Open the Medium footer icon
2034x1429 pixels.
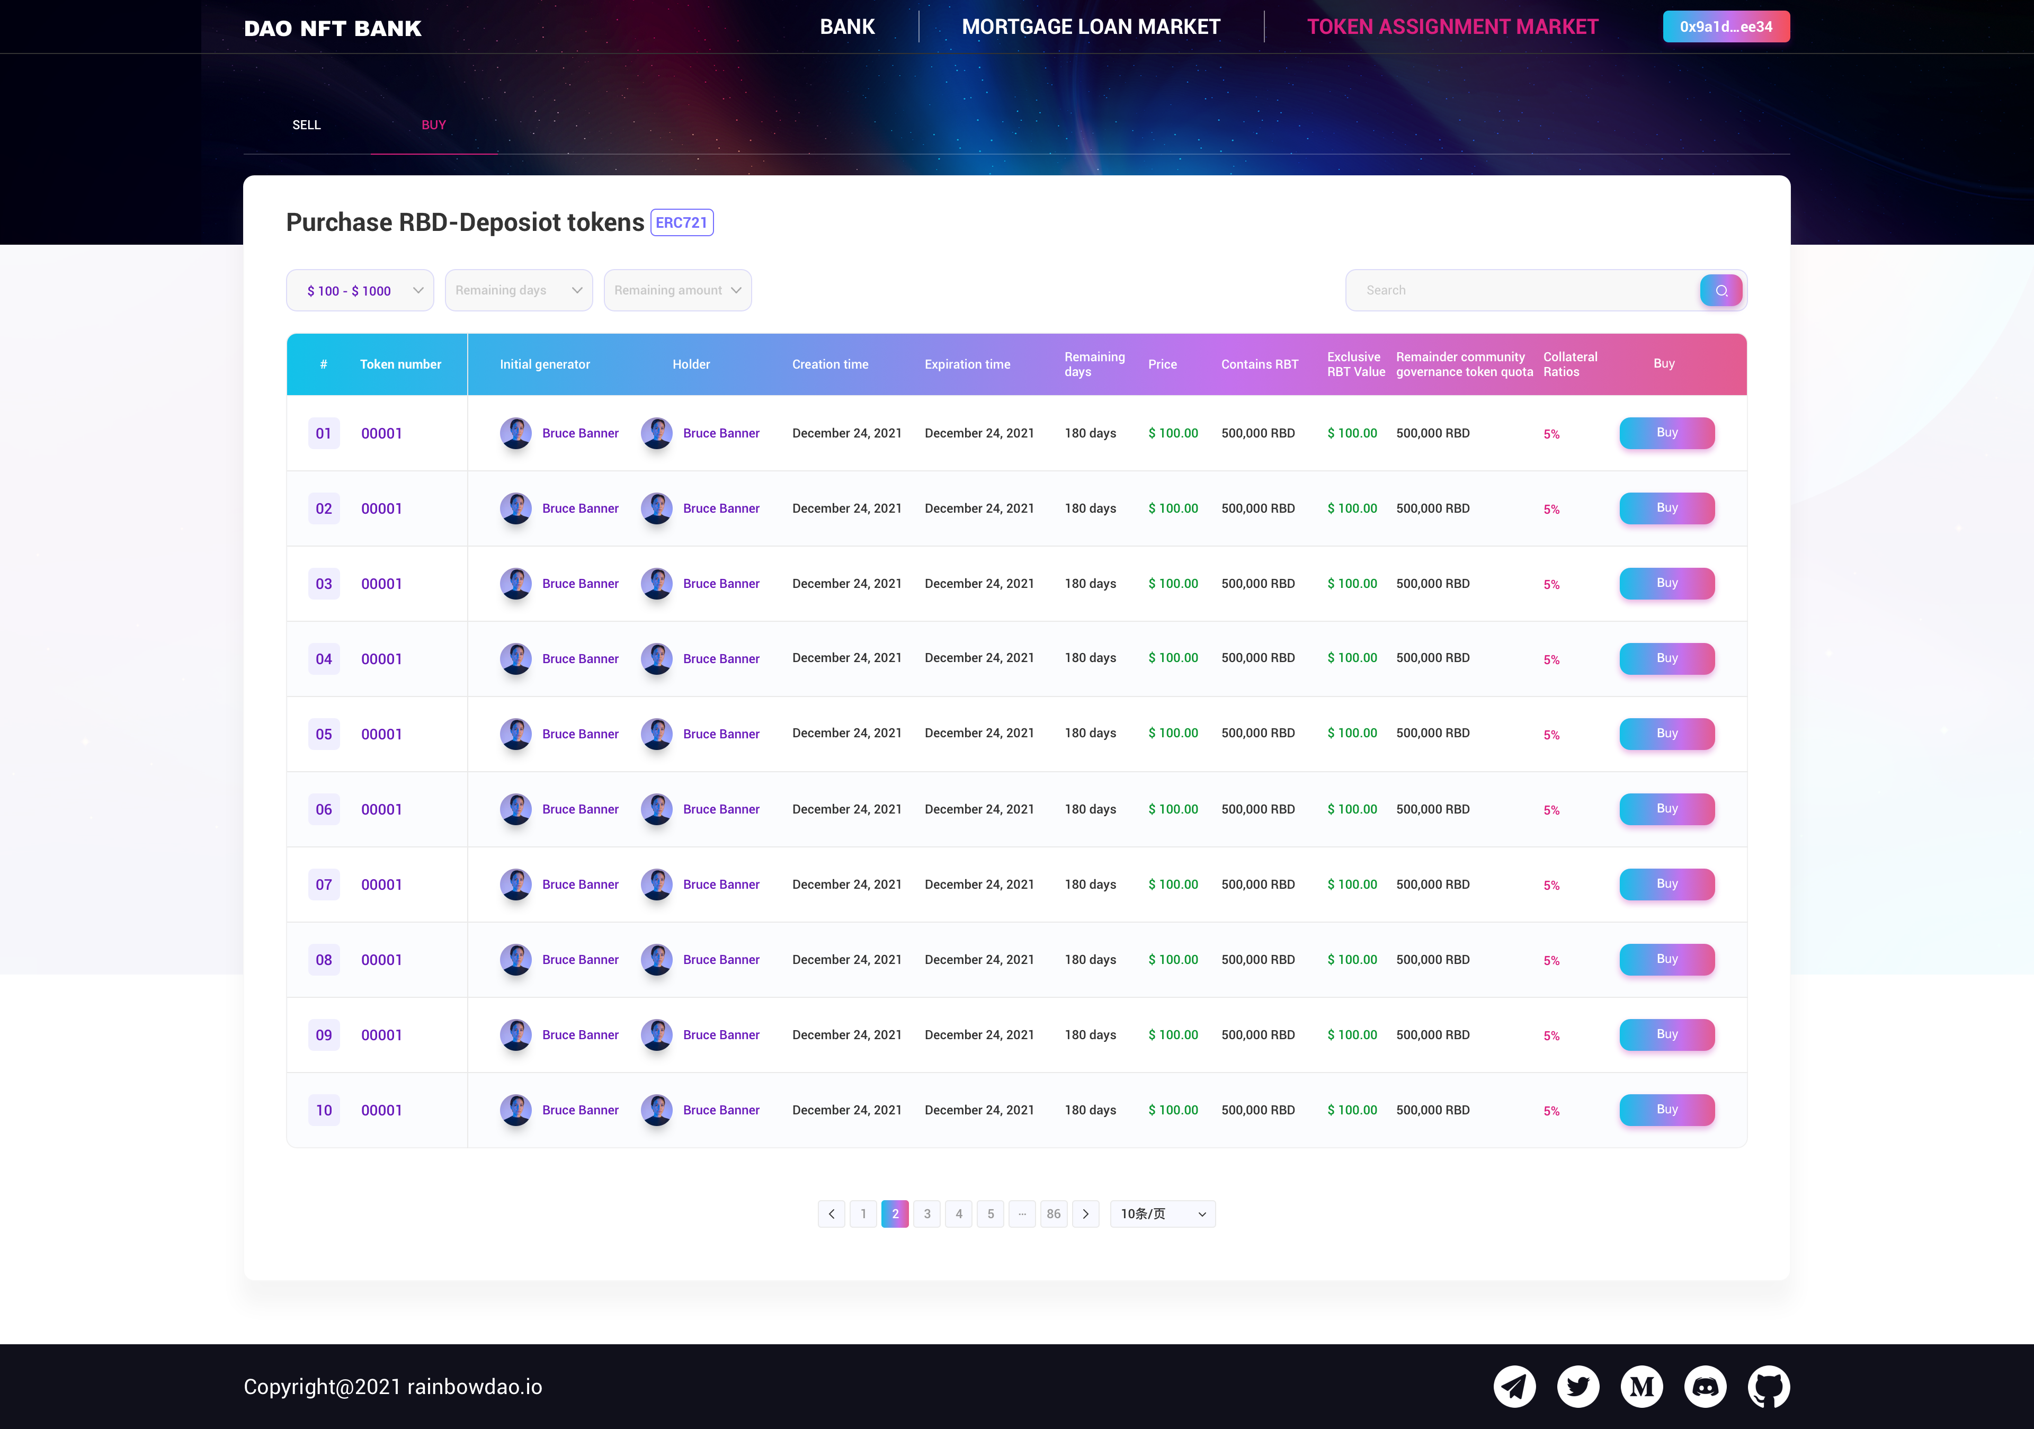pyautogui.click(x=1642, y=1387)
